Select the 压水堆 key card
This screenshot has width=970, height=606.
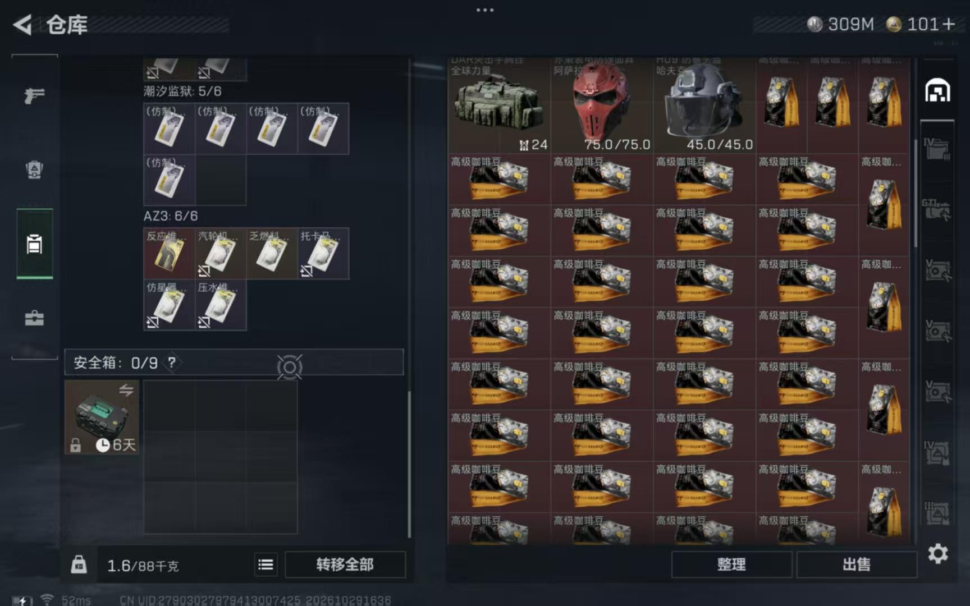[221, 305]
